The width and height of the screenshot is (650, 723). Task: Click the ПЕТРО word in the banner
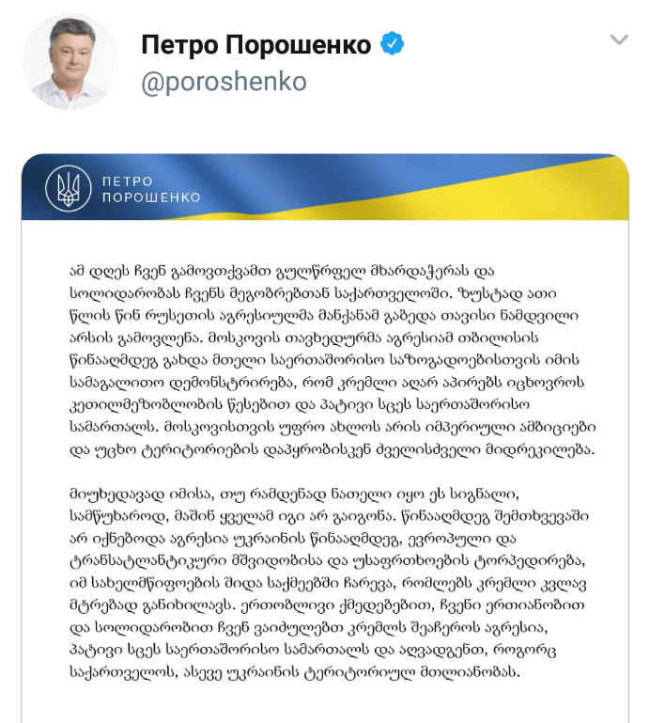pyautogui.click(x=127, y=181)
